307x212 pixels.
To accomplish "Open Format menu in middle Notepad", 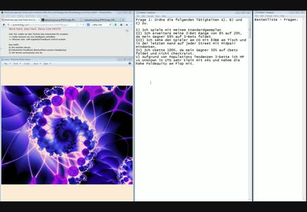I will (150, 16).
